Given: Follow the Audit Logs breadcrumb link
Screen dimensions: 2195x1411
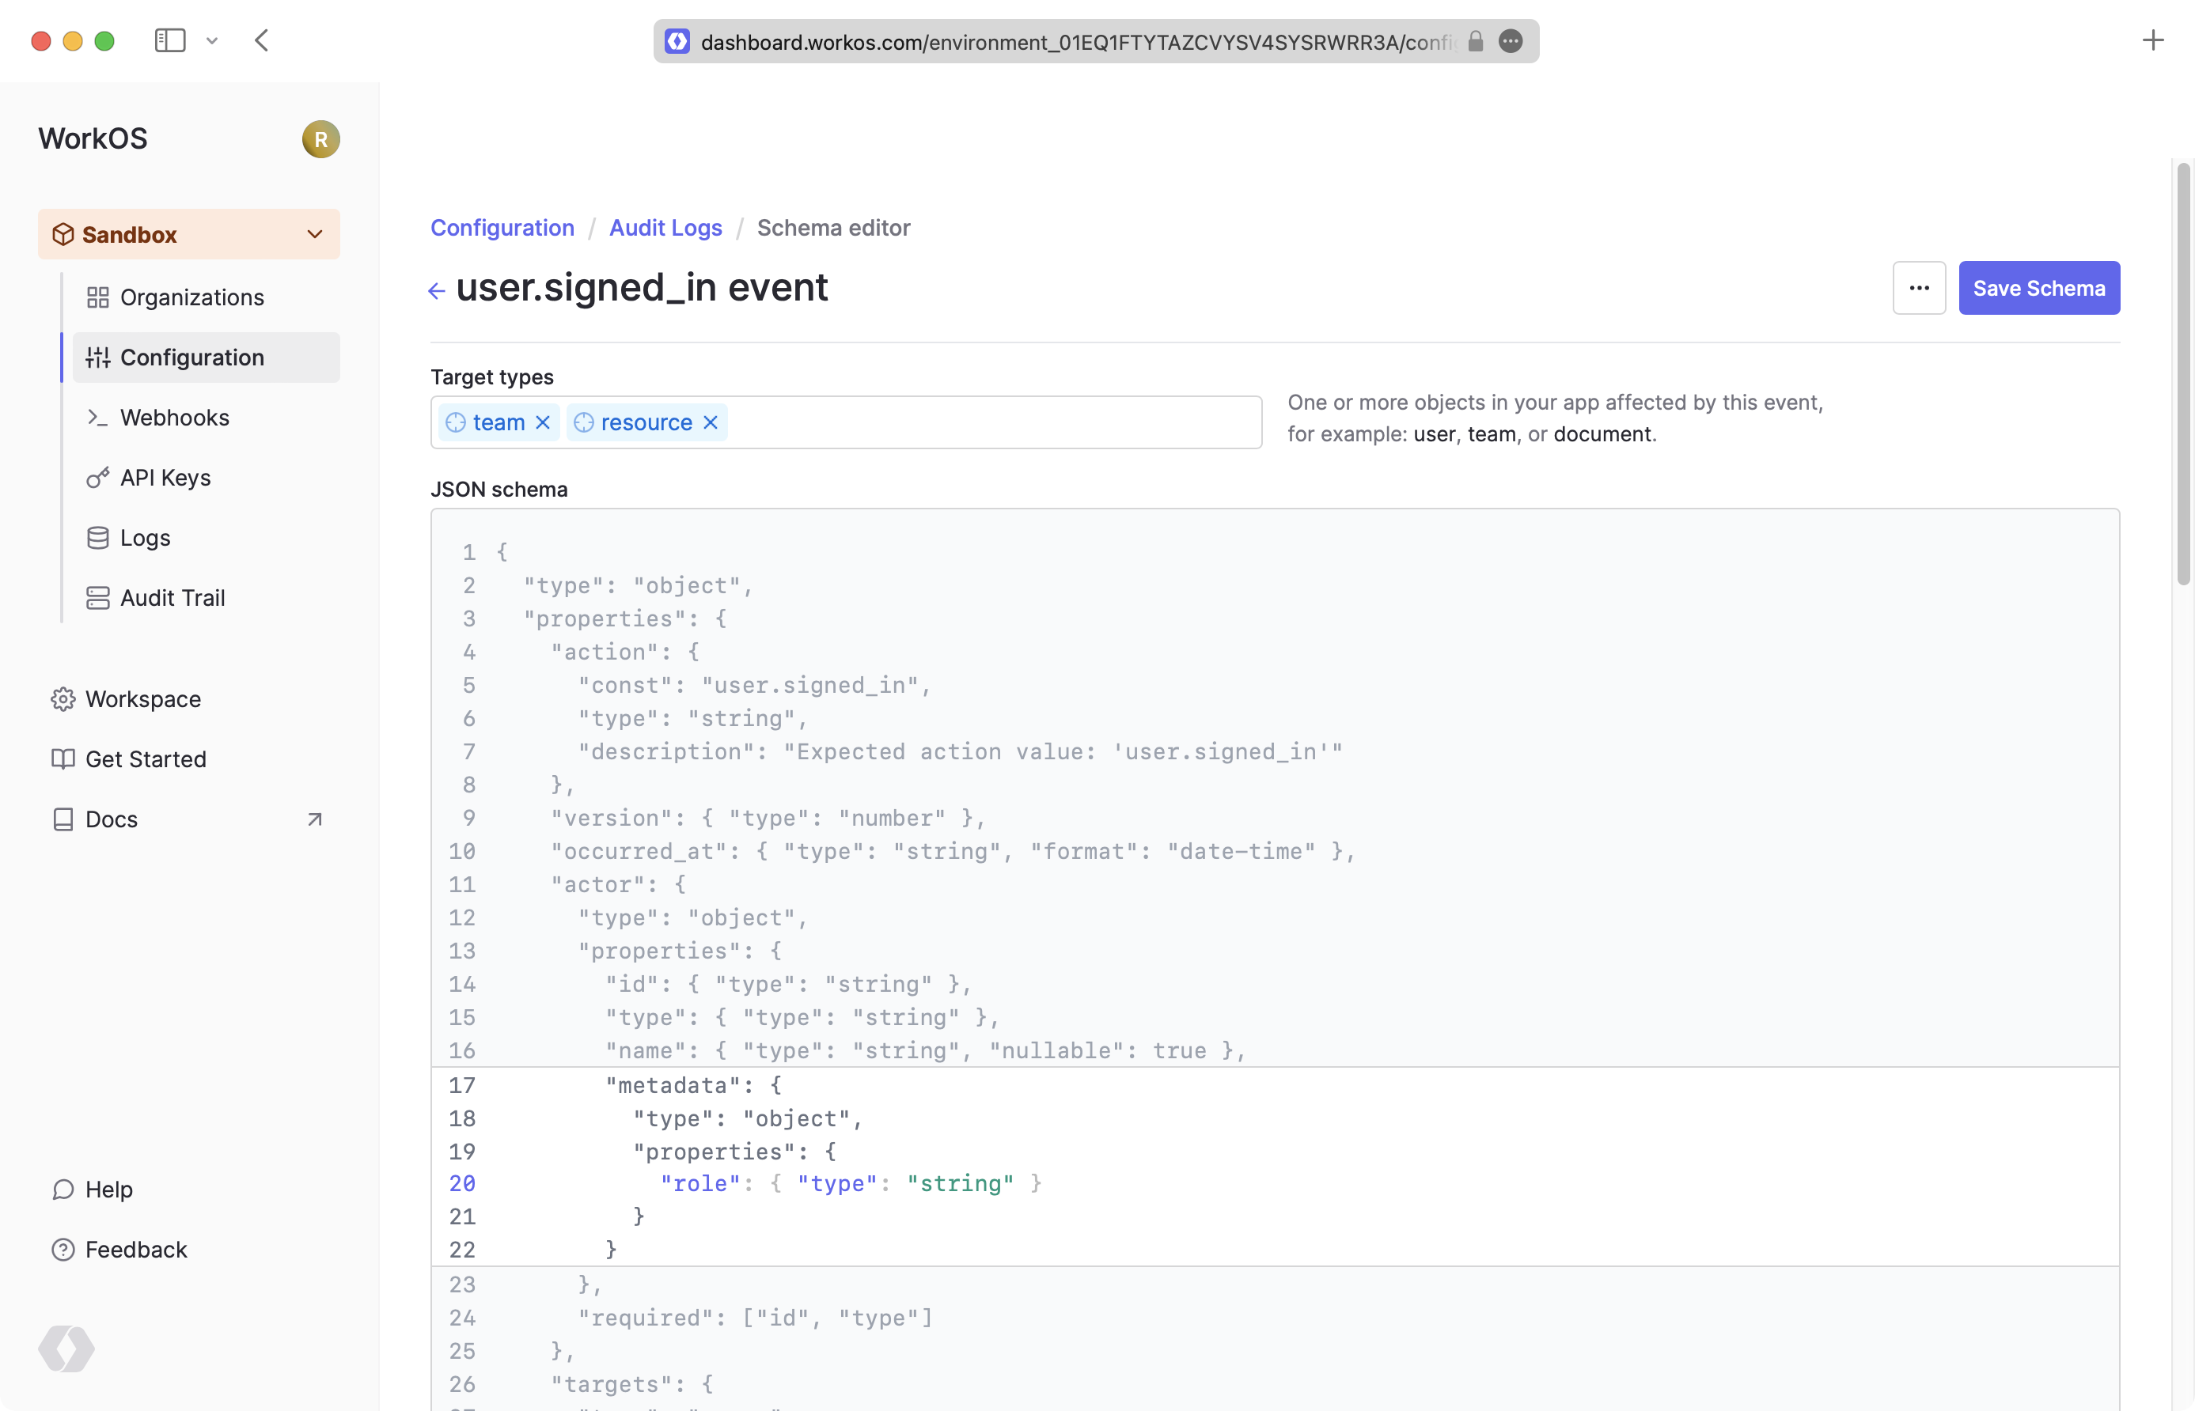Looking at the screenshot, I should tap(665, 227).
